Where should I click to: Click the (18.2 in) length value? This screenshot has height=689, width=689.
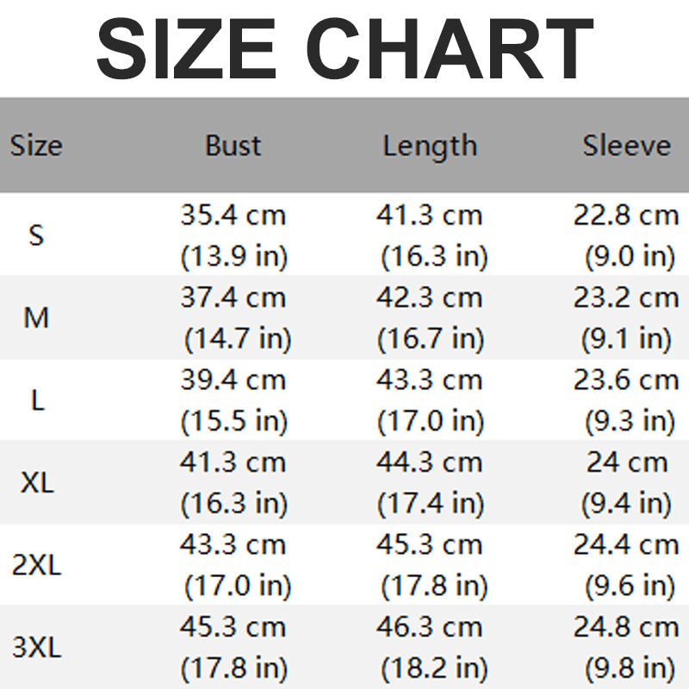(x=434, y=668)
